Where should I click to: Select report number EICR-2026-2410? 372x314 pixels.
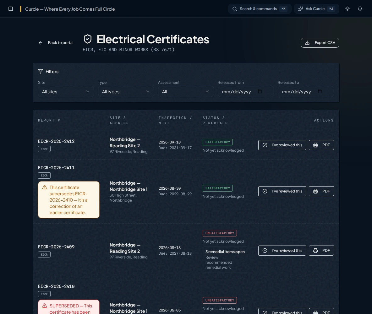tap(56, 286)
